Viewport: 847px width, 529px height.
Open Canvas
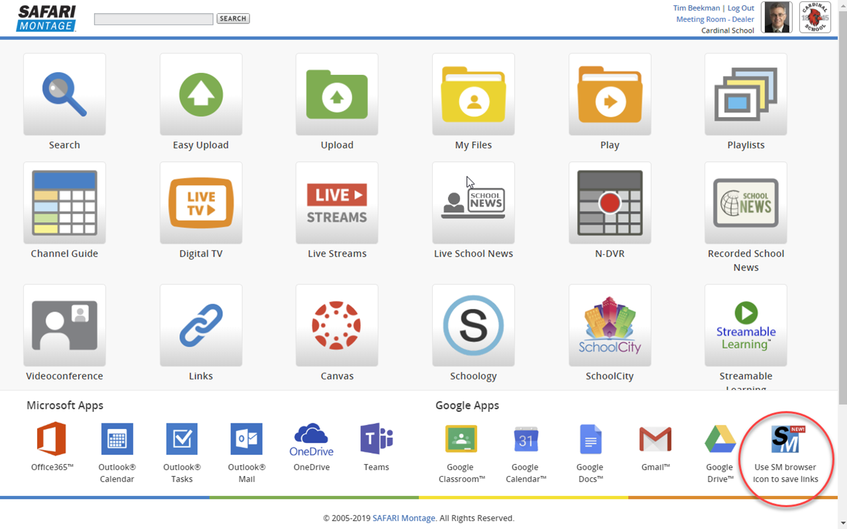[337, 325]
